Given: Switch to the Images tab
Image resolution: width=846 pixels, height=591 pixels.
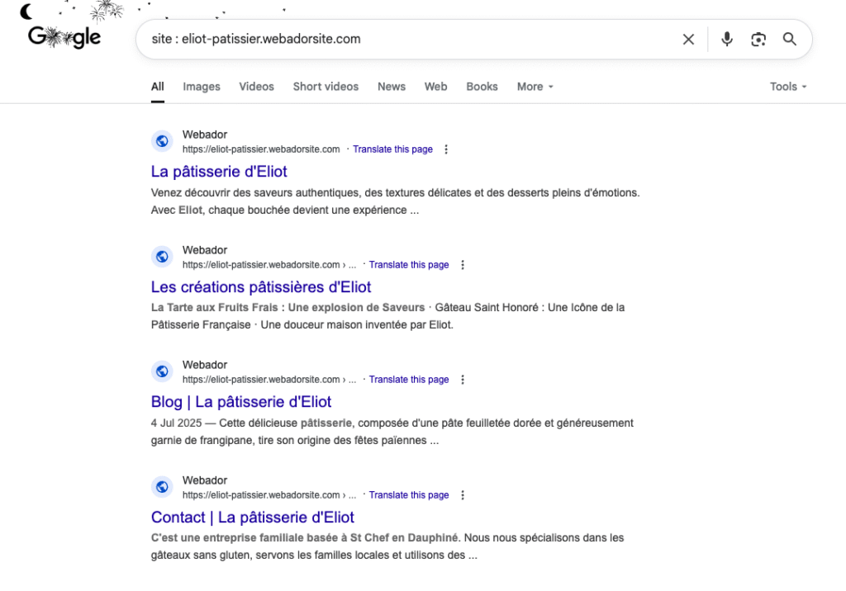Looking at the screenshot, I should [x=202, y=87].
